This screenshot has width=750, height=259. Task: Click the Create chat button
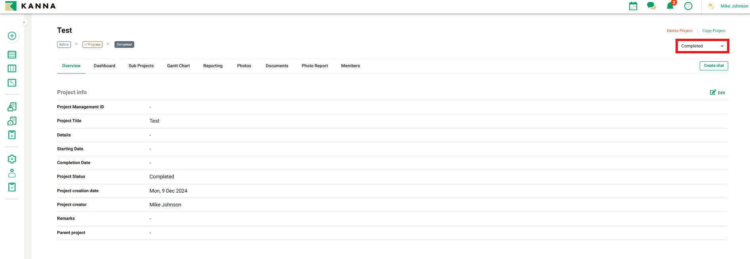[714, 66]
